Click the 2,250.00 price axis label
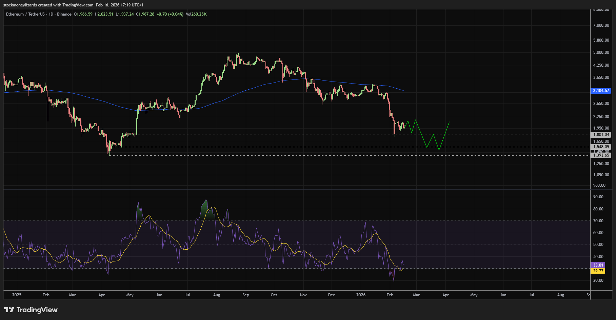Screen dimensions: 616x320 point(601,117)
